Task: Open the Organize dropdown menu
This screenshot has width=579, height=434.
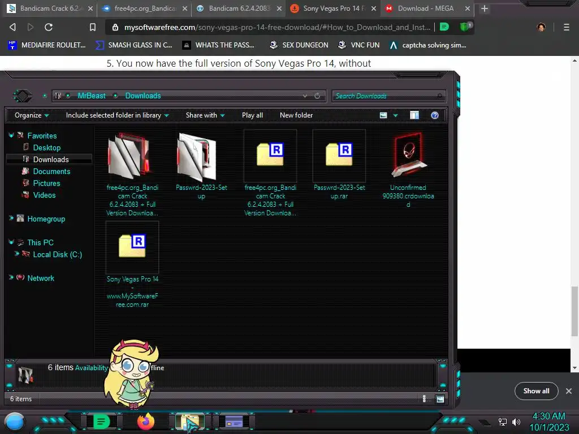Action: pos(32,115)
